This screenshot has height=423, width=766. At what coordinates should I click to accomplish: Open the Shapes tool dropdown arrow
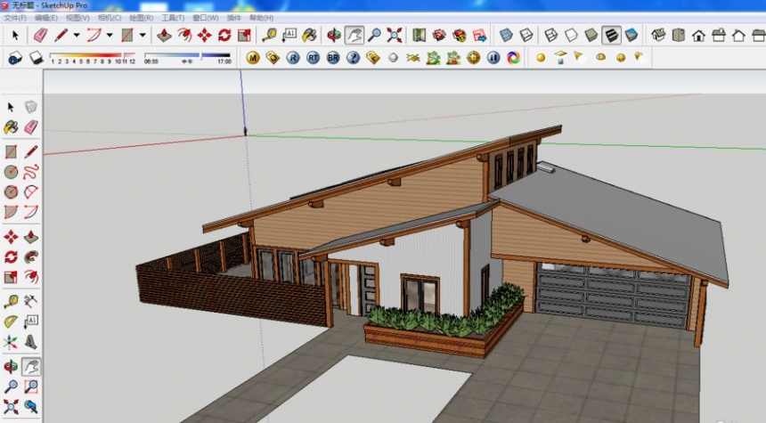coord(143,35)
